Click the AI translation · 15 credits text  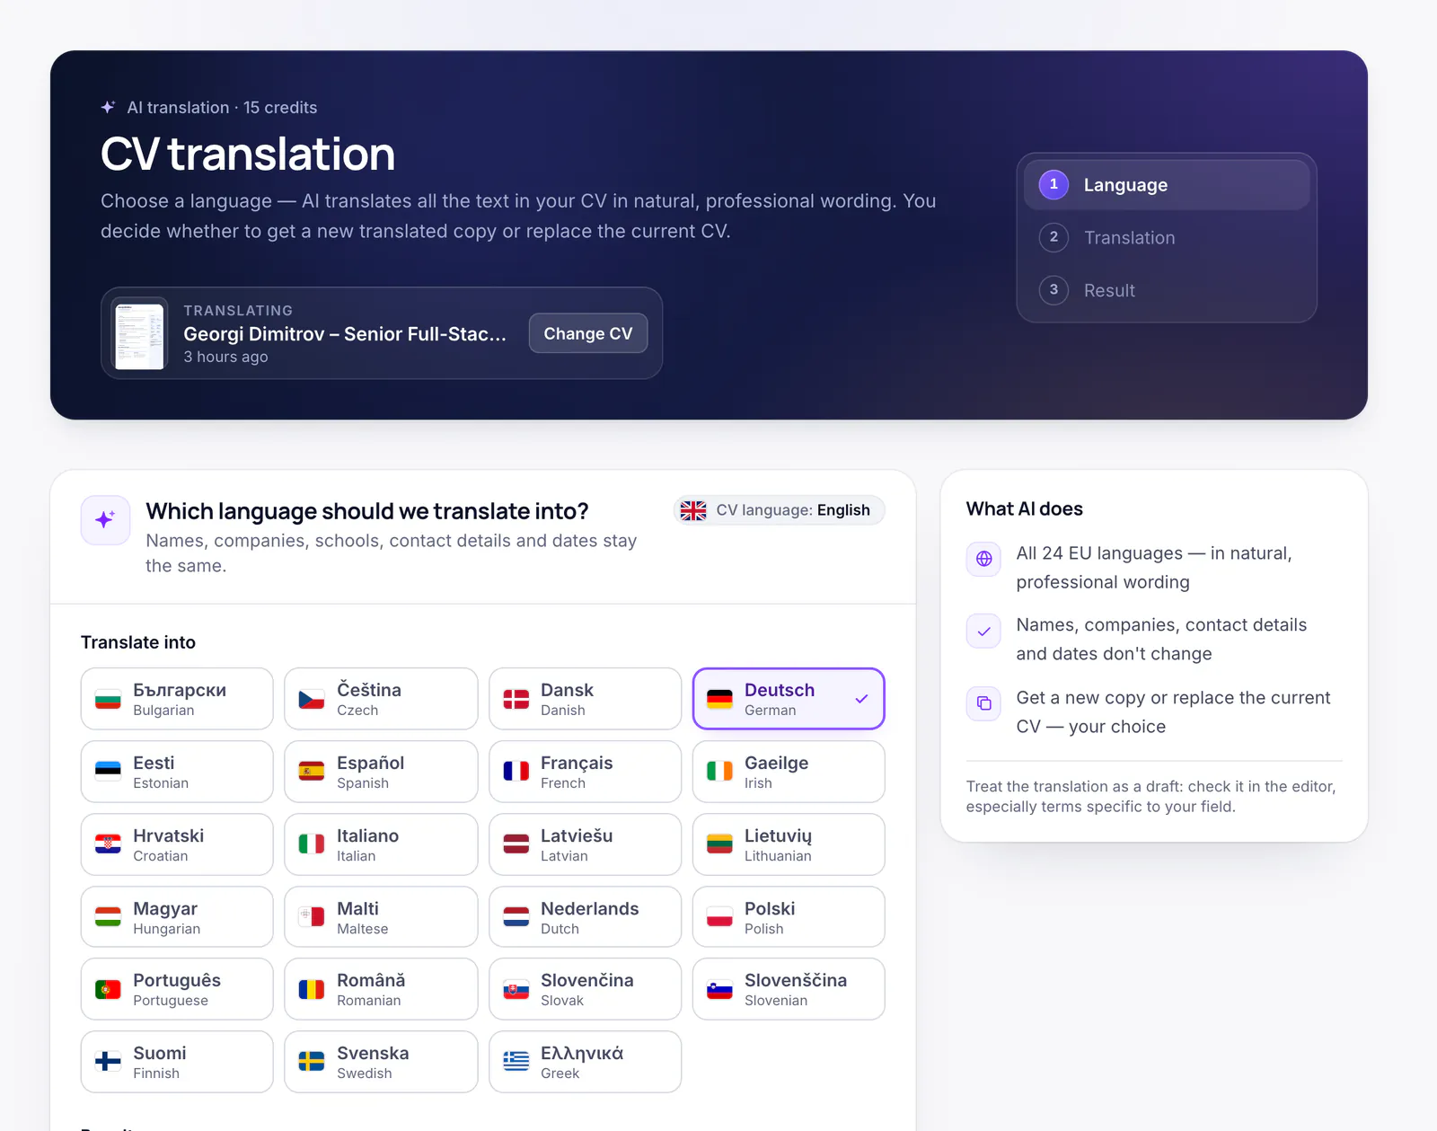pos(222,108)
